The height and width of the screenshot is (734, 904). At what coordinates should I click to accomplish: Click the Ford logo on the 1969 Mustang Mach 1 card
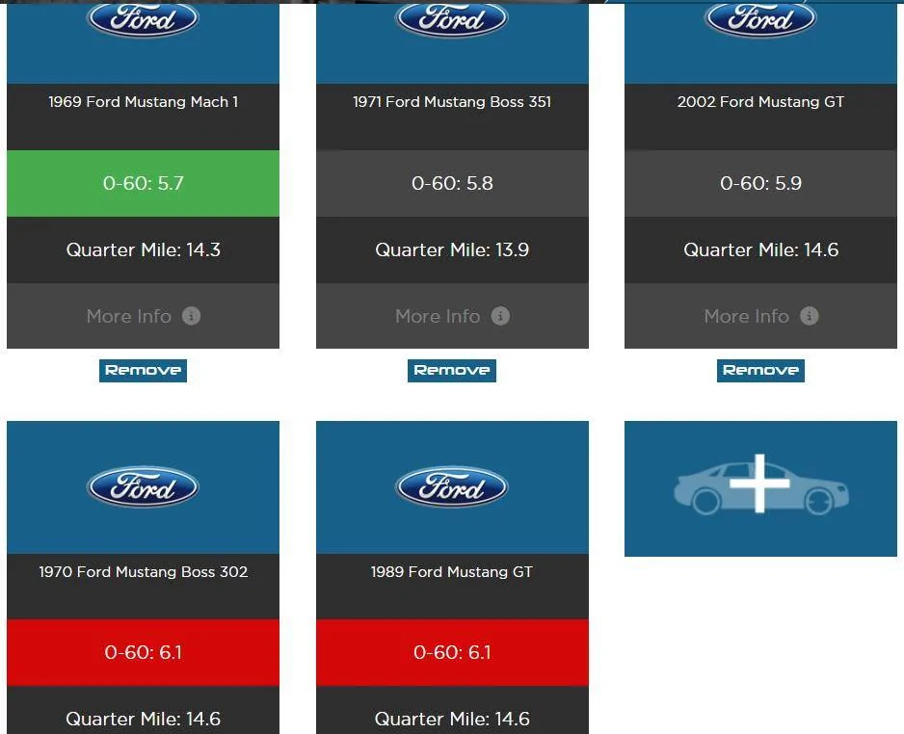(143, 17)
